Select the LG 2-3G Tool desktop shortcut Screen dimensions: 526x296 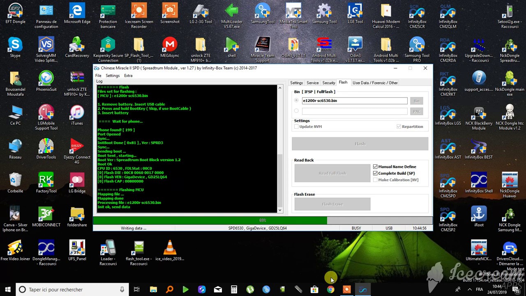[x=201, y=14]
